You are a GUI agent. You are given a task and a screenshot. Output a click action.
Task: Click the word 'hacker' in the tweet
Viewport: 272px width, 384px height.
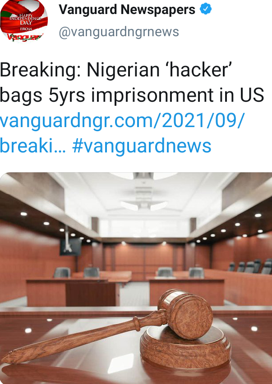tap(199, 70)
